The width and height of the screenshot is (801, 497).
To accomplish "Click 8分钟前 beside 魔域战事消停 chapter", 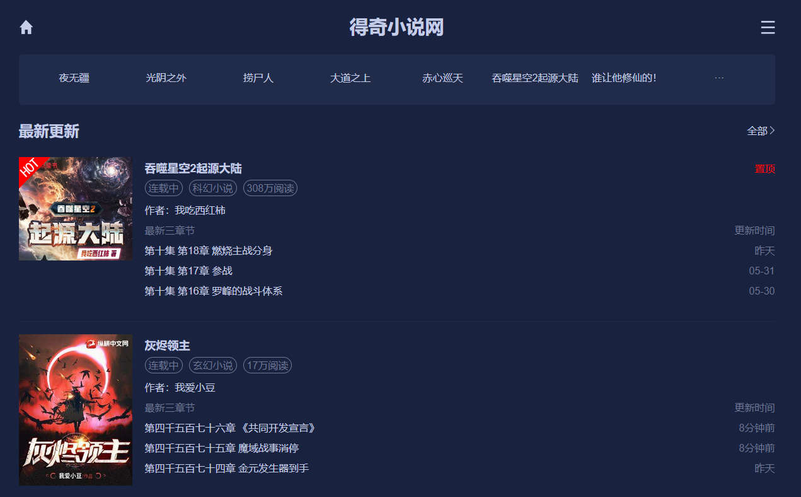I will point(757,448).
